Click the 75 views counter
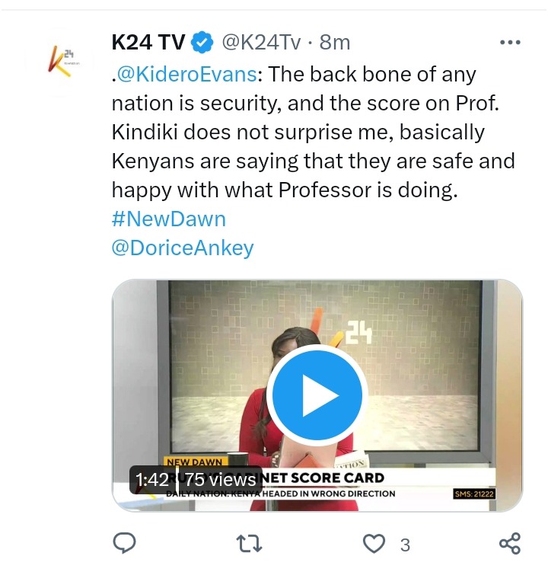 pyautogui.click(x=220, y=480)
